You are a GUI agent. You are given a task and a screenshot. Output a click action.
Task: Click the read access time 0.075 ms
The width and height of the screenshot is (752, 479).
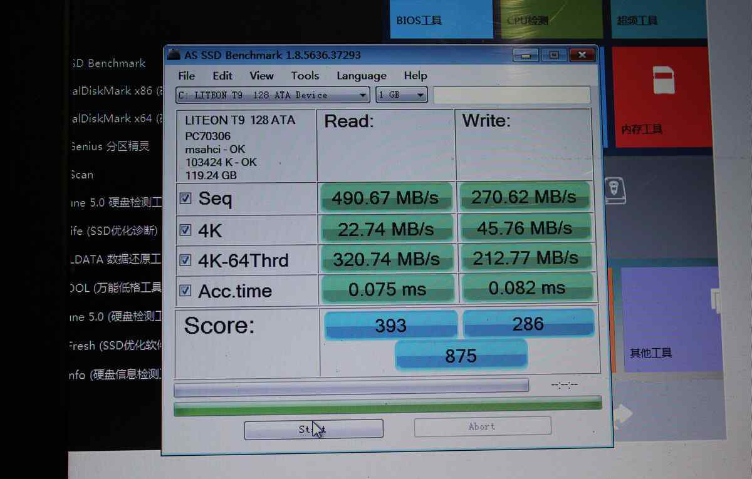(x=387, y=289)
